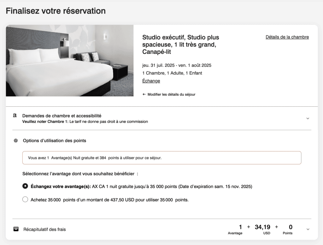Go to Modifier les détails du séjour
Image resolution: width=323 pixels, height=245 pixels.
(171, 94)
